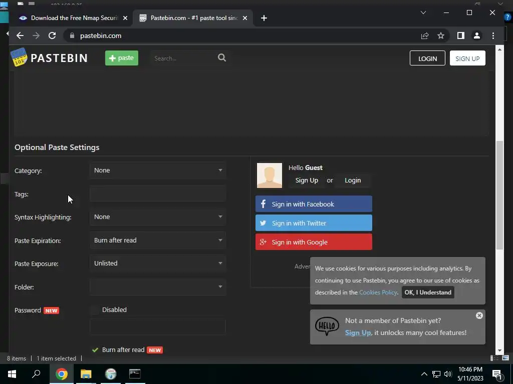This screenshot has height=384, width=513.
Task: Click Sign in with Facebook
Action: (x=314, y=204)
